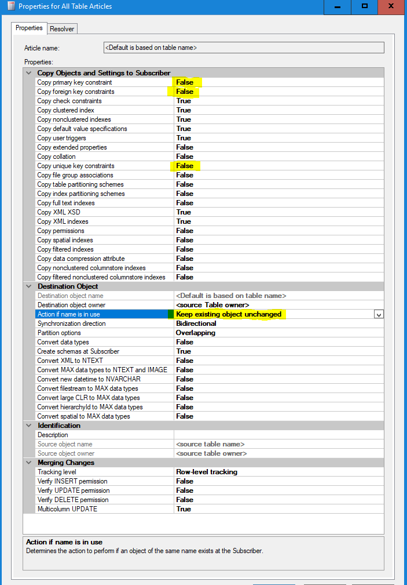Select Copy file group associations row
Screen dimensions: 407x585
[x=210, y=175]
